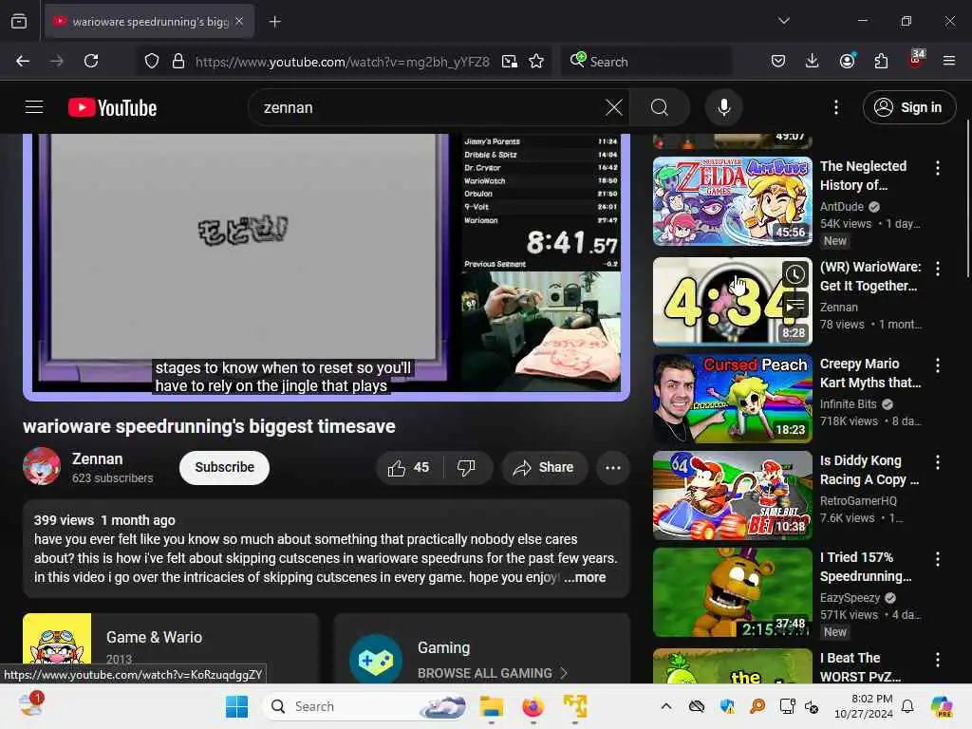Screen dimensions: 972x729
Task: Open Firefox application menu
Action: [948, 61]
